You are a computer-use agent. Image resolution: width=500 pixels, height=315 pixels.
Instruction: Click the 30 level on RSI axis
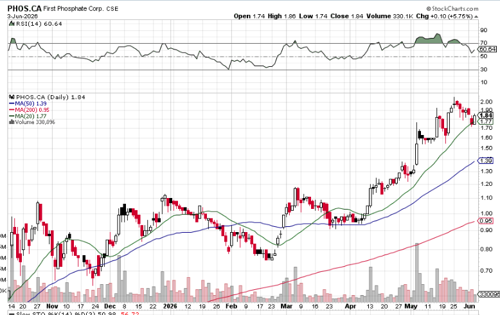(484, 69)
